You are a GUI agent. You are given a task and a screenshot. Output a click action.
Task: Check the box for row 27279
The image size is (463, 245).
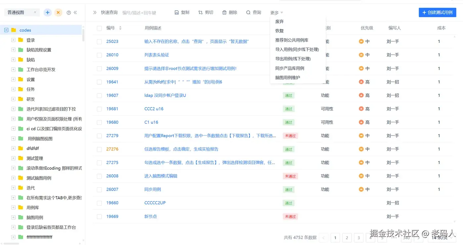tap(99, 136)
